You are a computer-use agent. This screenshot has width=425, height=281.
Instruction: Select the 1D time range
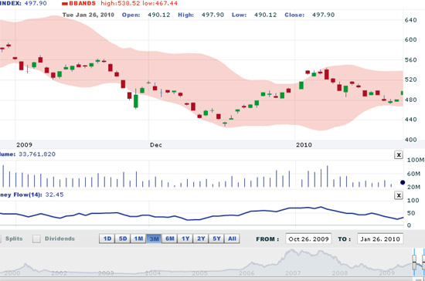point(107,239)
